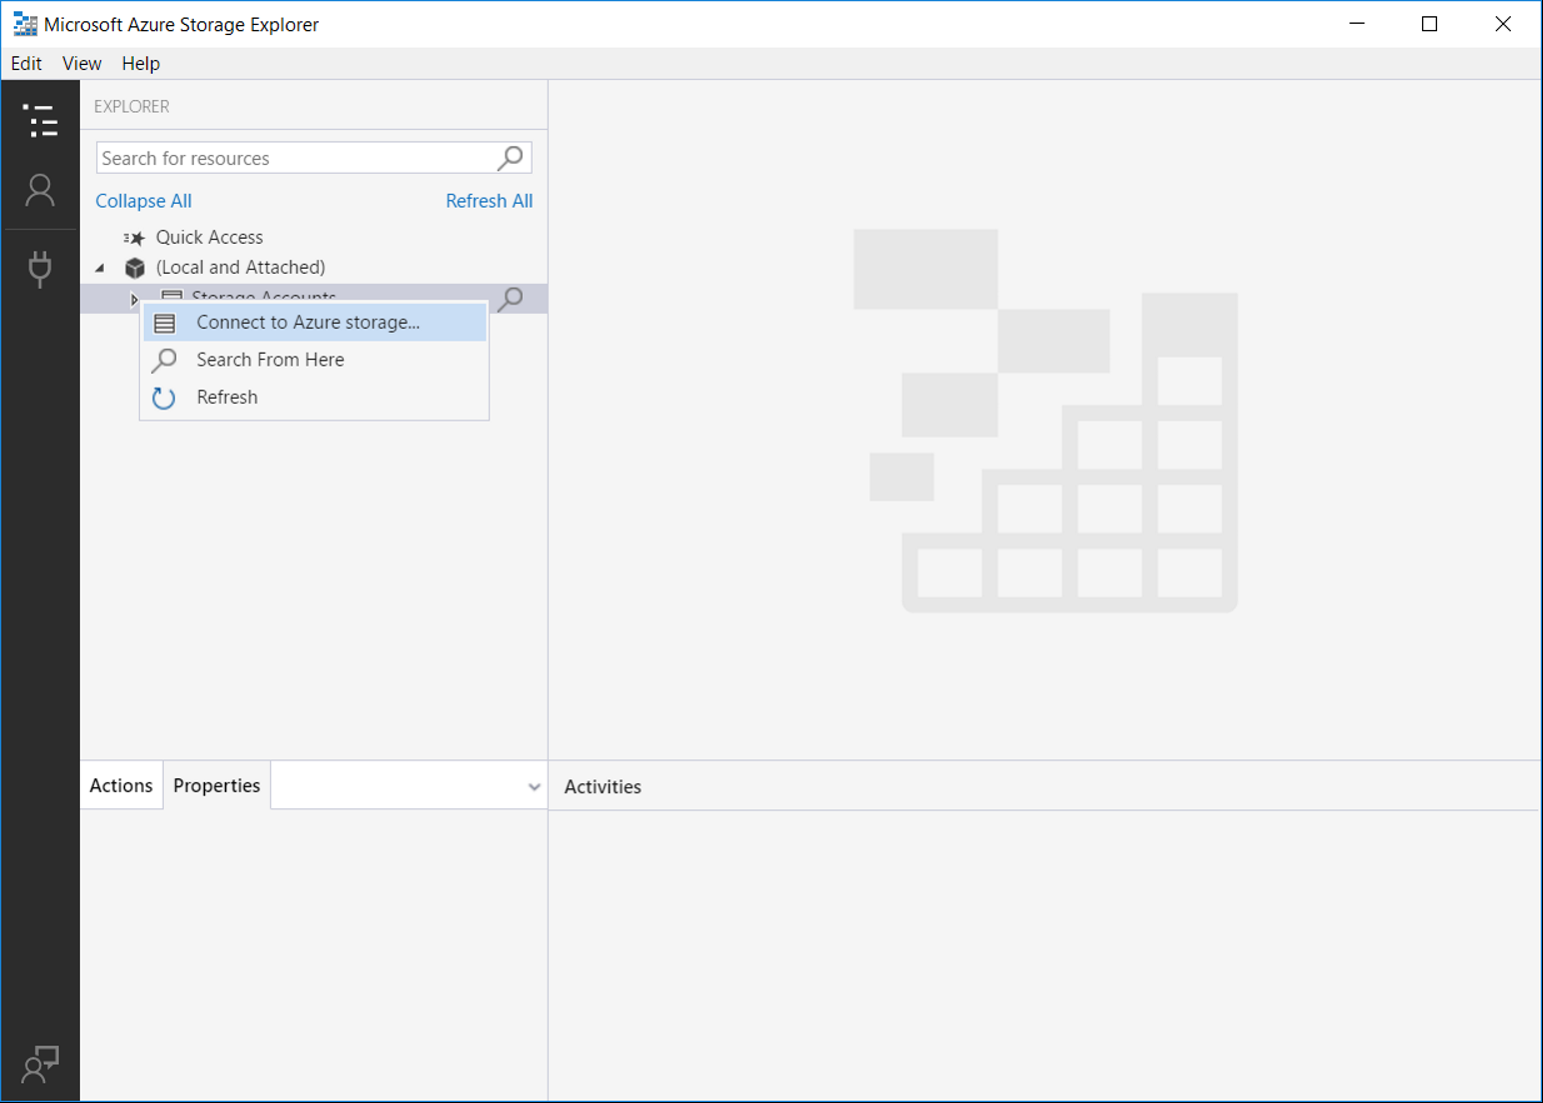Close the Storage Explorer window

pyautogui.click(x=1503, y=24)
